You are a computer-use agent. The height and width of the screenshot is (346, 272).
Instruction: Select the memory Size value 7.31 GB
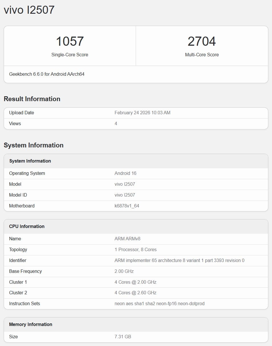(x=123, y=337)
